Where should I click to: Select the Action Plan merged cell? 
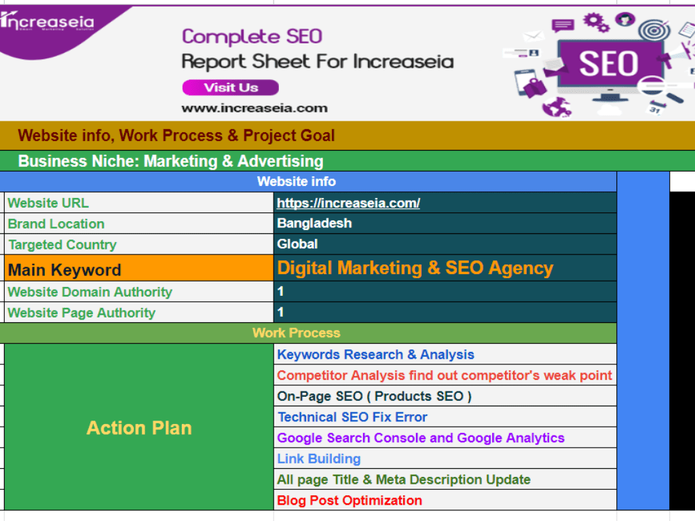point(138,427)
